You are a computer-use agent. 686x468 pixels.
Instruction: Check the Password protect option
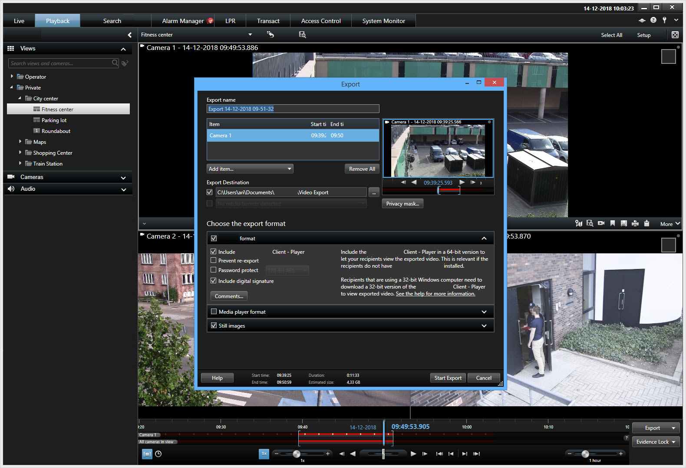click(213, 270)
